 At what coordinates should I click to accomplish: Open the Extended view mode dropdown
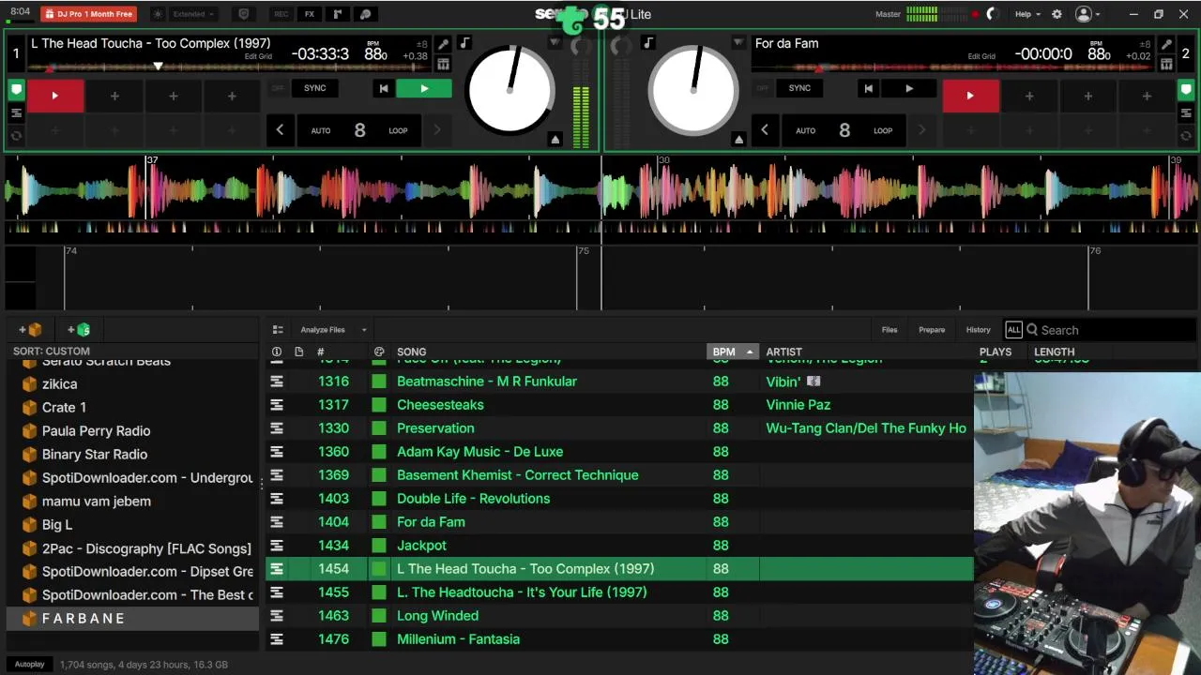(x=194, y=14)
